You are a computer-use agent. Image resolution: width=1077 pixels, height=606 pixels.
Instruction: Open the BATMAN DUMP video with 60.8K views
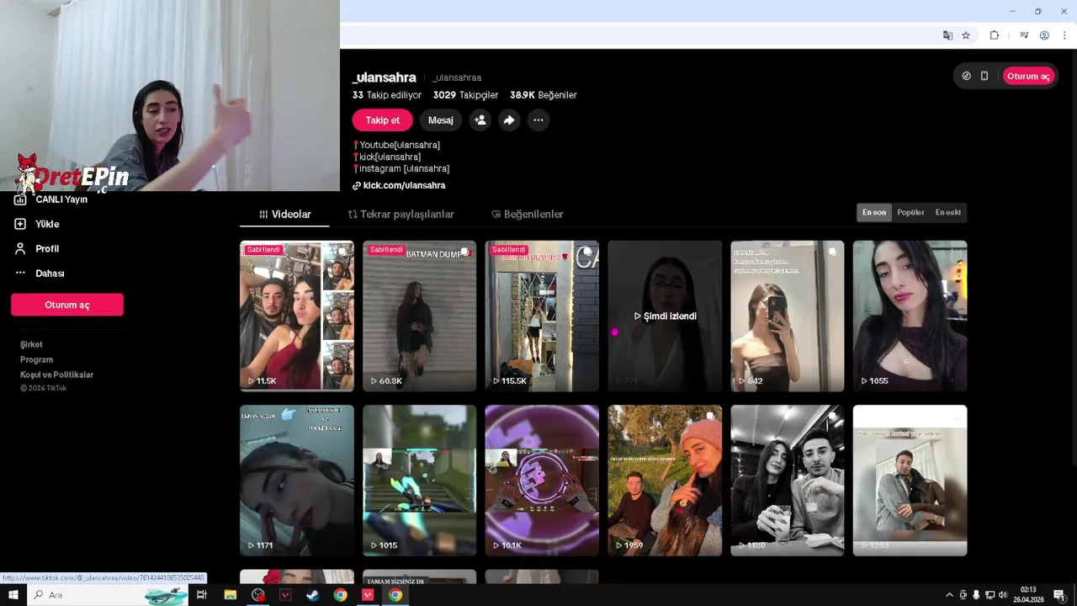coord(419,316)
